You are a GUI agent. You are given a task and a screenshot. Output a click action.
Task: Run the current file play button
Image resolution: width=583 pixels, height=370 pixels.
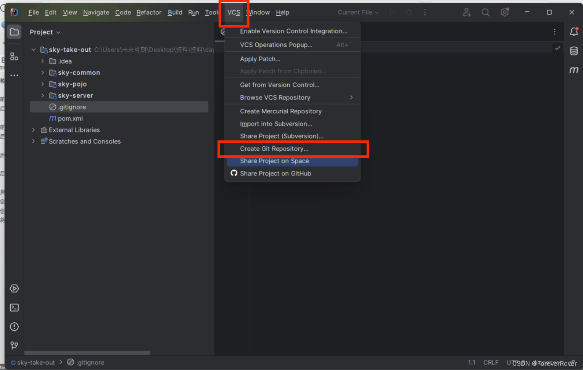pos(393,12)
